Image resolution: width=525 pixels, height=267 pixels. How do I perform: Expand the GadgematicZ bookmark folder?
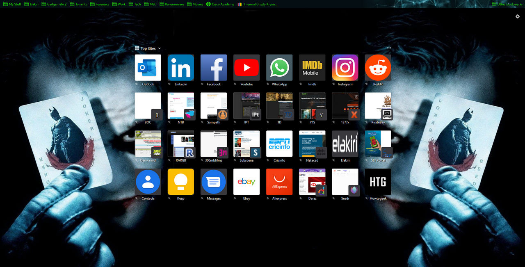54,4
